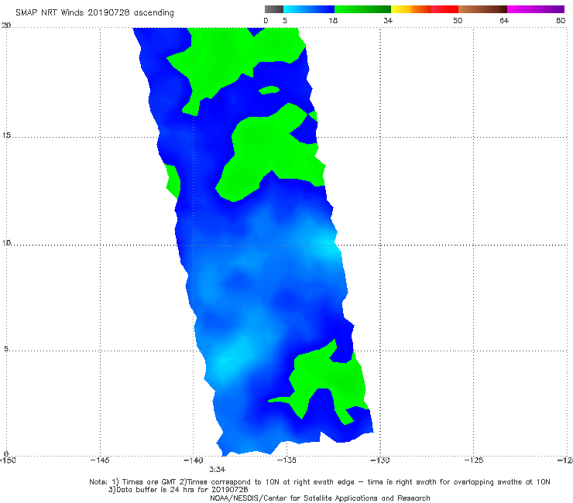Click the swath time label '3:34'

(217, 470)
